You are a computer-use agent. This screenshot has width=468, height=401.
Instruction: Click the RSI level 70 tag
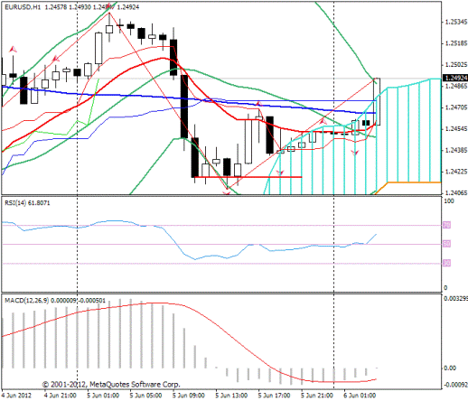coord(446,225)
